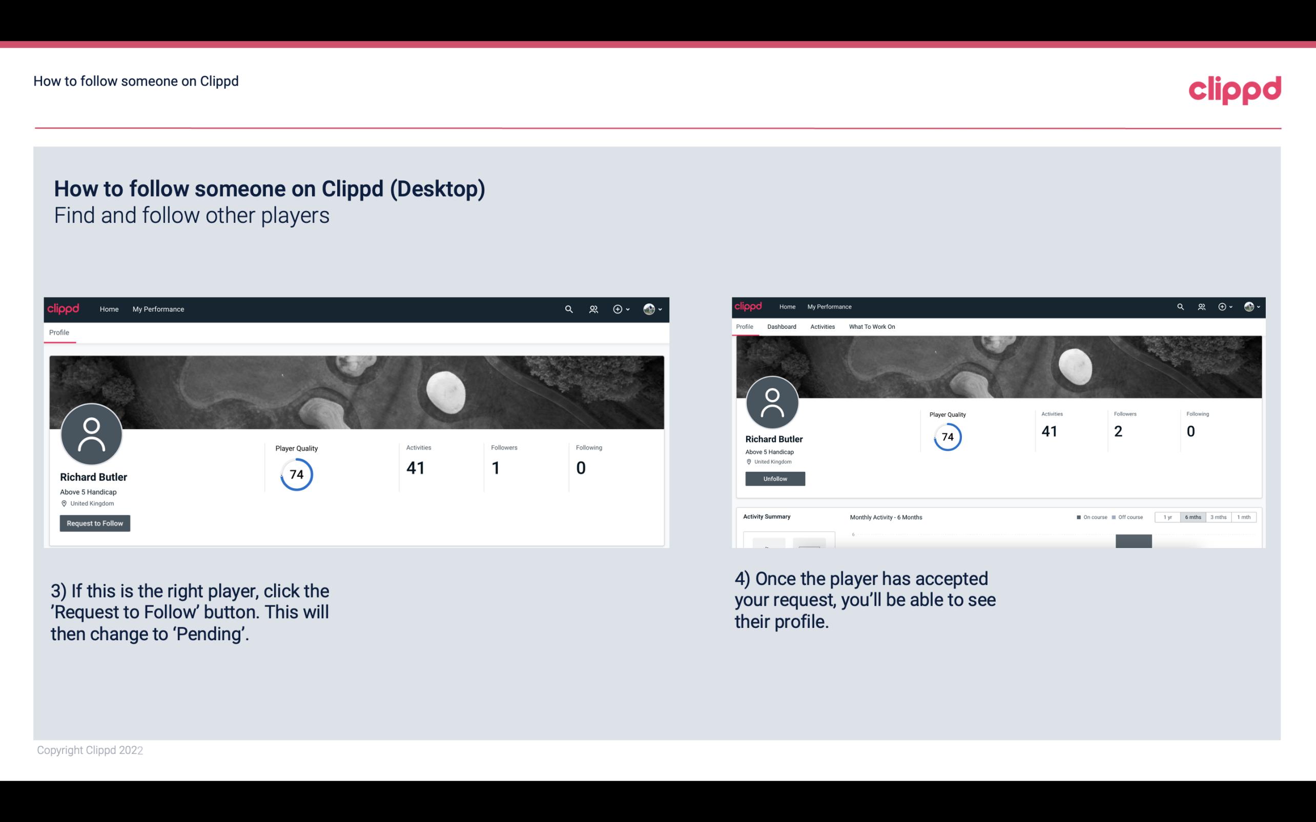1316x822 pixels.
Task: Select the 'Activities' tab on right panel
Action: coord(820,327)
